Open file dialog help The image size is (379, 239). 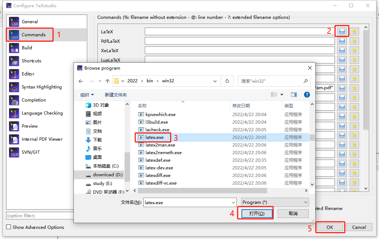point(307,95)
